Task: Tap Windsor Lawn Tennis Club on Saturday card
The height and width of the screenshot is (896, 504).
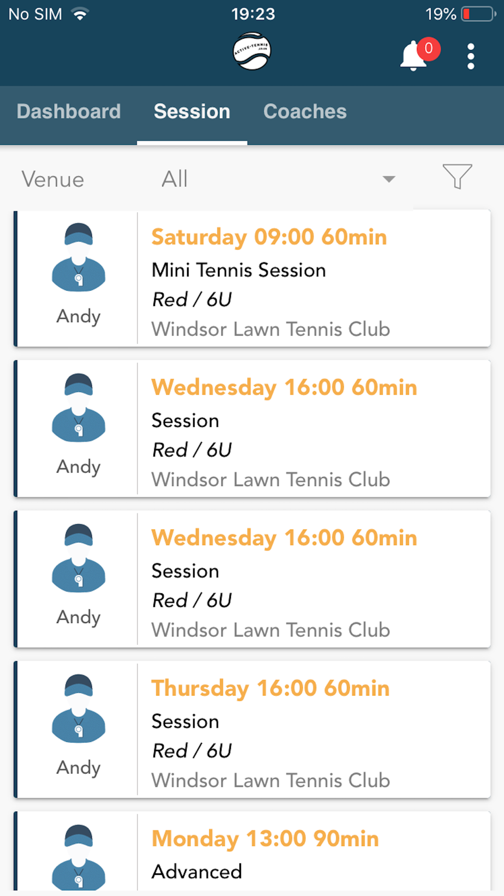Action: pos(271,329)
